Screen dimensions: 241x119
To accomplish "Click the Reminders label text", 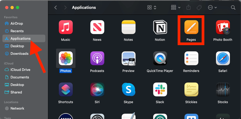I will coord(191,71).
